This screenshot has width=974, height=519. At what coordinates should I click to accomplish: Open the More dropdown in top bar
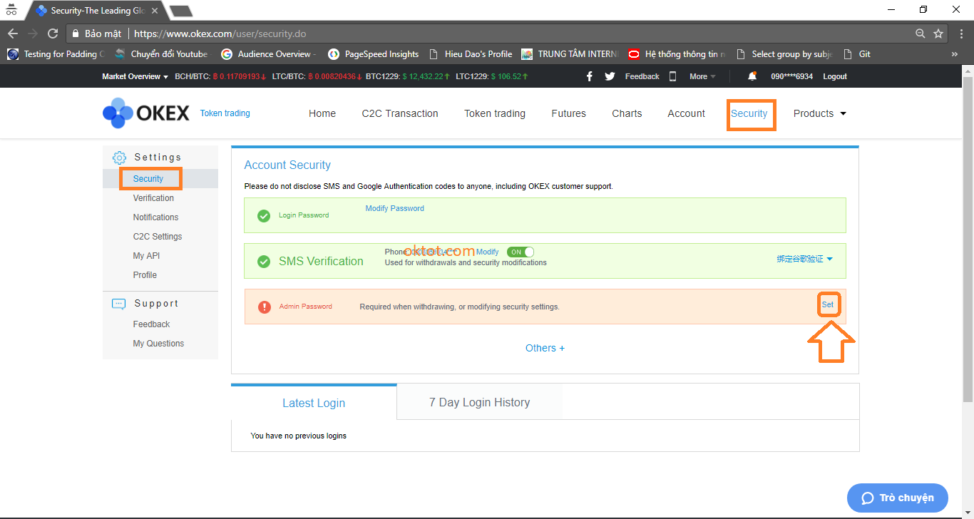tap(702, 76)
